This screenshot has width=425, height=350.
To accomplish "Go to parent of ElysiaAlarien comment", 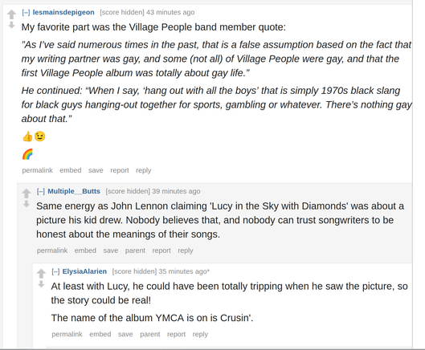I will 150,334.
